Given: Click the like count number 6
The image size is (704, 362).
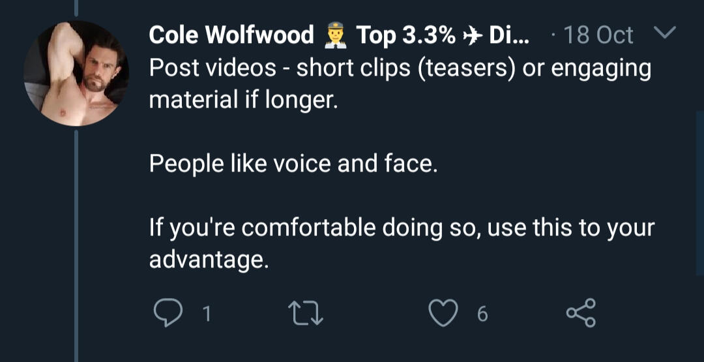Looking at the screenshot, I should point(482,314).
